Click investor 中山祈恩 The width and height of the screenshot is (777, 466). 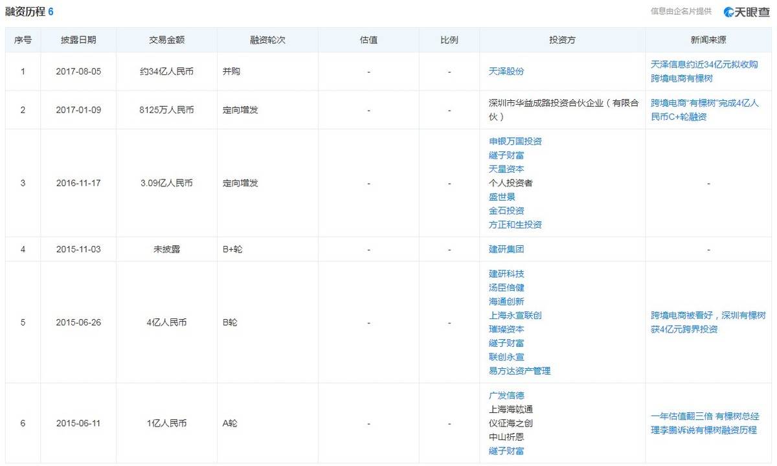506,437
